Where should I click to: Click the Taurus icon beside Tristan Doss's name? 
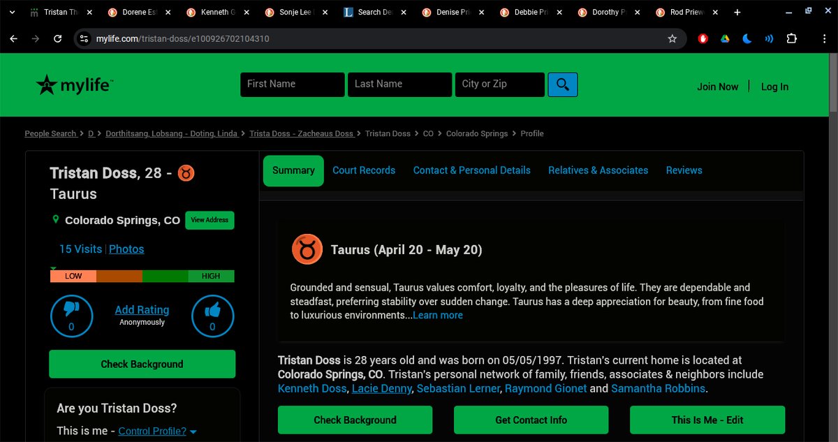click(186, 173)
